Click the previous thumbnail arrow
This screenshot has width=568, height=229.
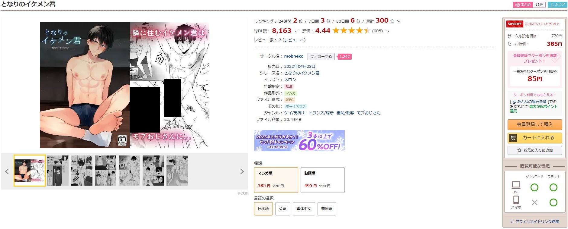7,171
